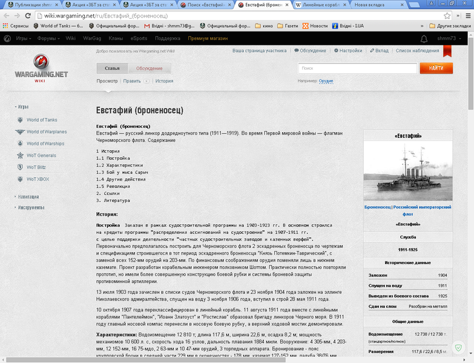Click the WoT Blitz shield icon
The image size is (474, 363).
20,167
